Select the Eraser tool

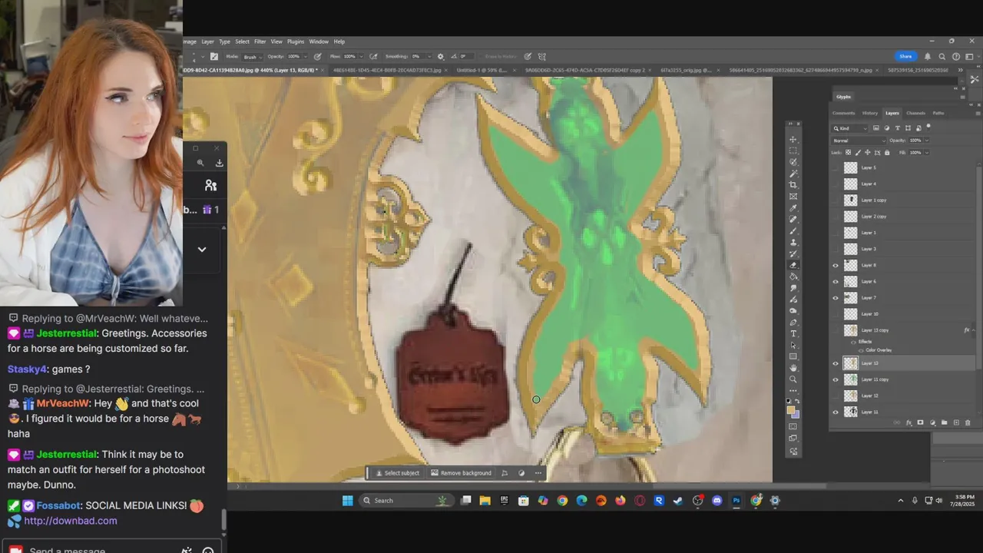(793, 264)
